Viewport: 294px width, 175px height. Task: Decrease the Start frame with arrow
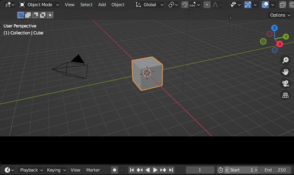pos(227,170)
